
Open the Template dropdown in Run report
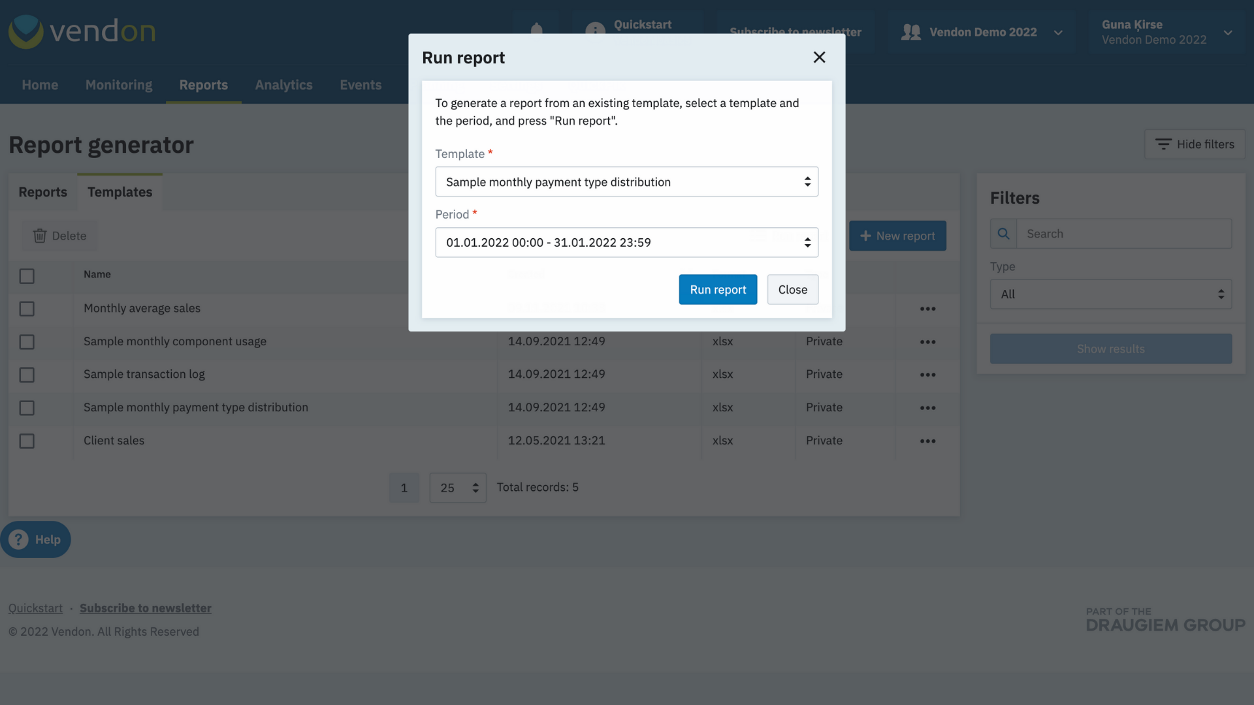pos(626,181)
